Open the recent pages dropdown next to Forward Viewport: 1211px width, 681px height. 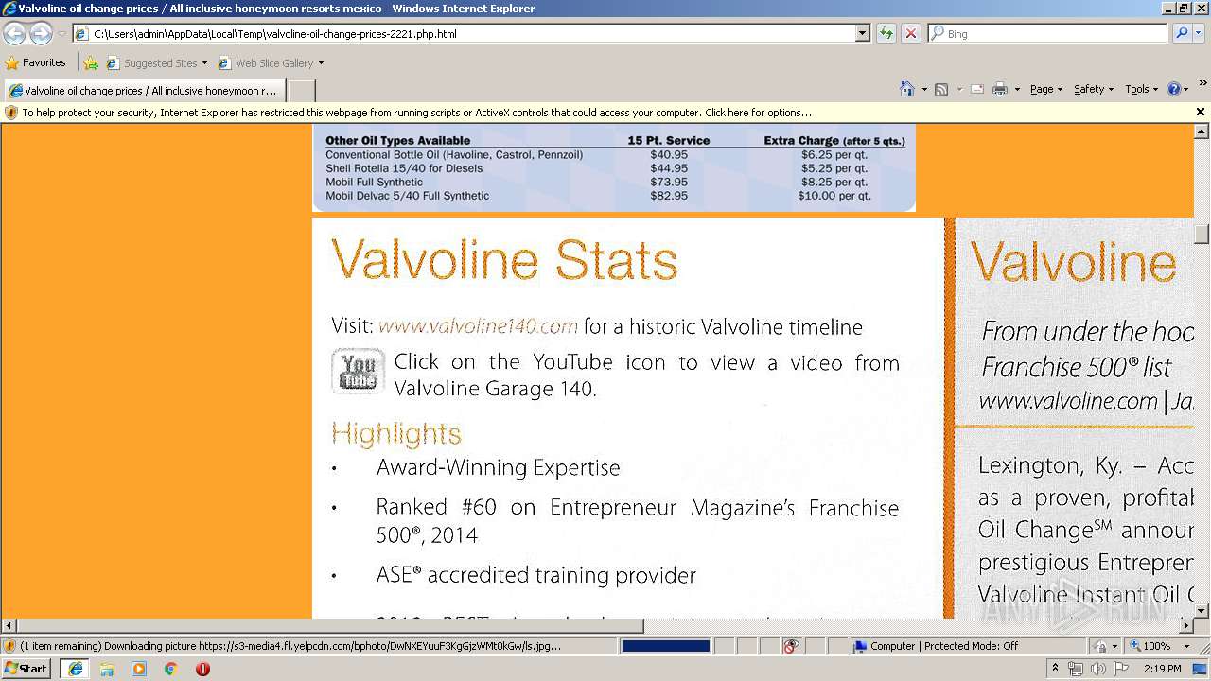[61, 33]
